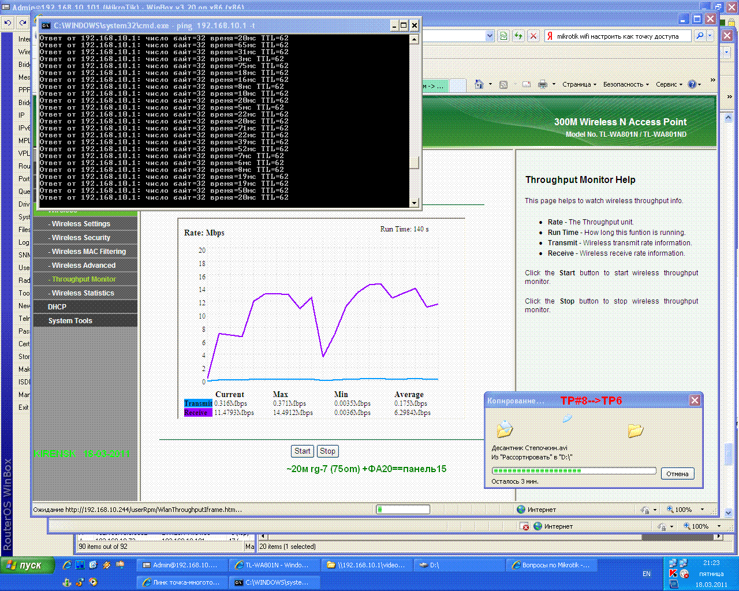Viewport: 739px width, 591px height.
Task: Click Отмена to cancel file copy
Action: (677, 474)
